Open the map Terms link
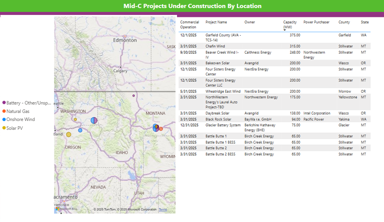The height and width of the screenshot is (222, 384). (x=163, y=210)
